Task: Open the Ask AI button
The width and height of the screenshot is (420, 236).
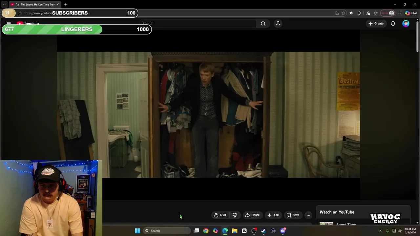Action: (x=273, y=215)
